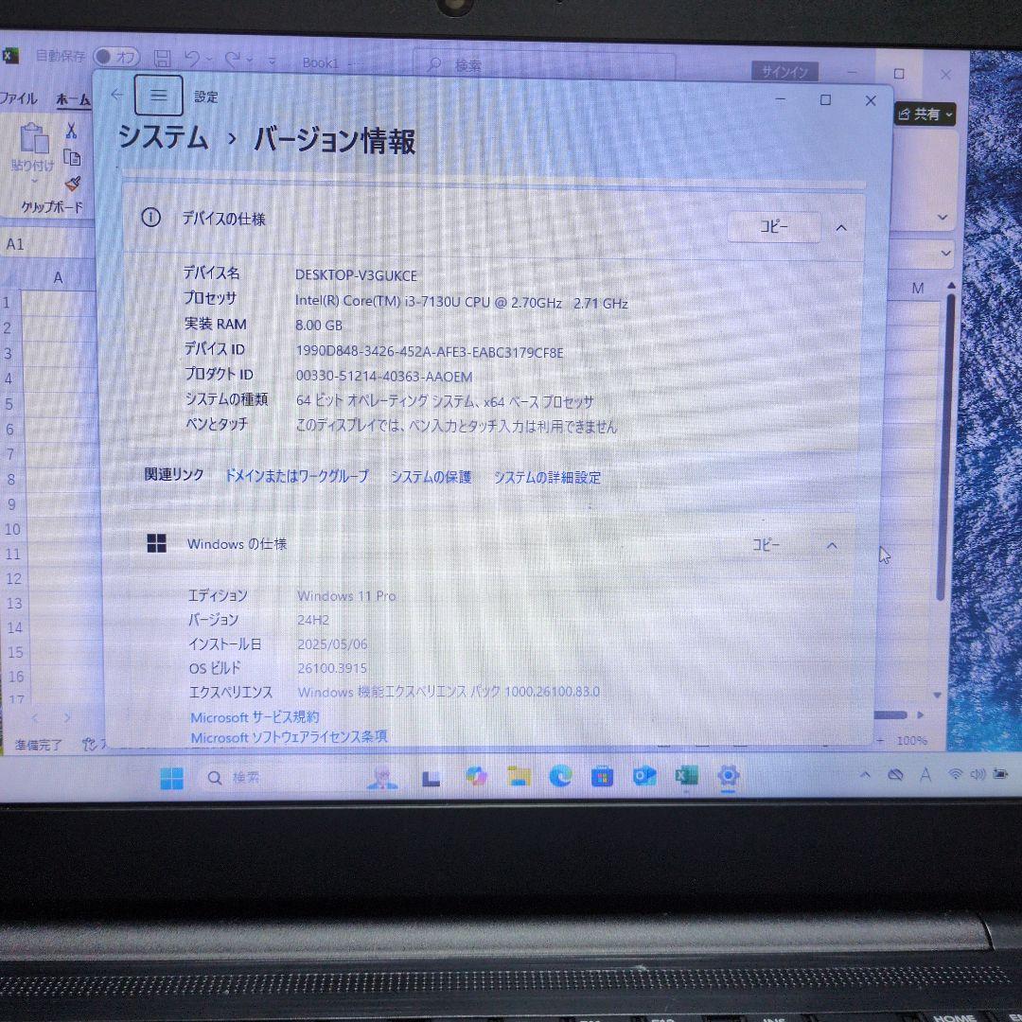Open the Excel ファイル tab
This screenshot has width=1022, height=1022.
coord(18,98)
